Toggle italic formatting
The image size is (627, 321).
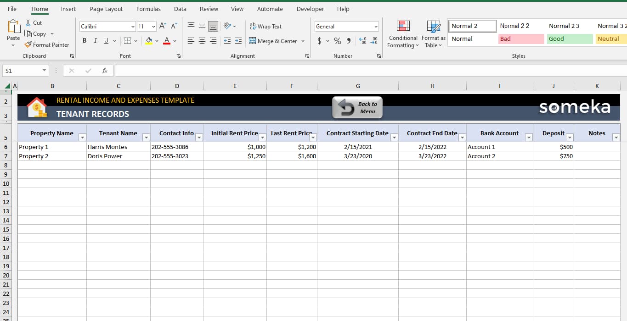click(x=95, y=40)
